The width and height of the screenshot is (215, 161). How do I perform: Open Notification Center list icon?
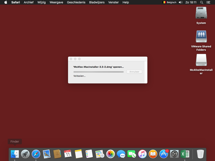click(x=208, y=2)
